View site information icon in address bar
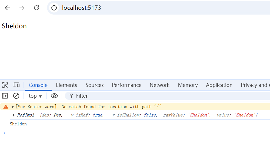The image size is (270, 144). pyautogui.click(x=54, y=8)
